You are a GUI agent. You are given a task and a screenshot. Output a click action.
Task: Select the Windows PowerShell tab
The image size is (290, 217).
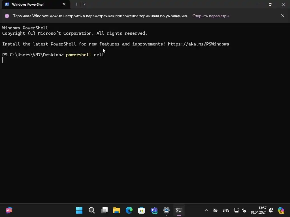click(x=36, y=4)
